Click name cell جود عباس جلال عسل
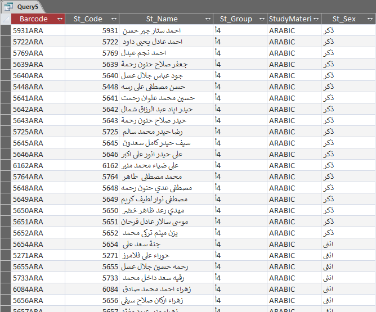 pos(166,76)
